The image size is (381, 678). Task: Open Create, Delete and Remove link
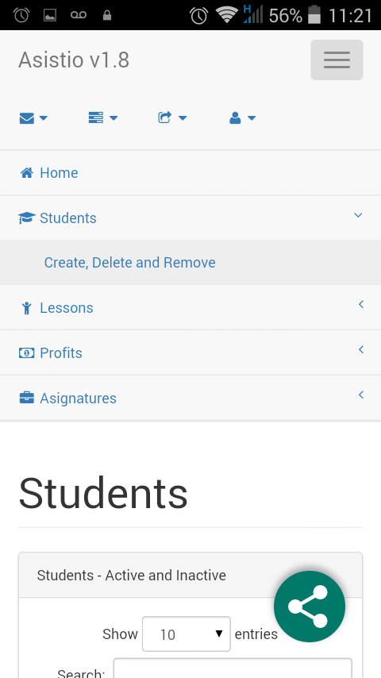(129, 263)
